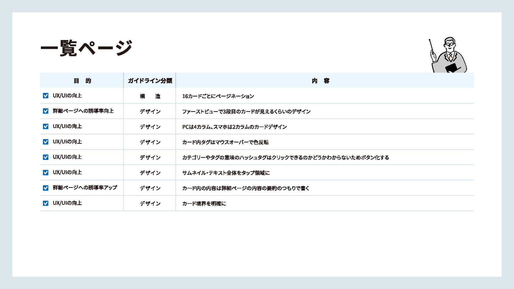Click the カード内タグはマウスオーバーで色反転 text
This screenshot has width=514, height=289.
tap(225, 142)
